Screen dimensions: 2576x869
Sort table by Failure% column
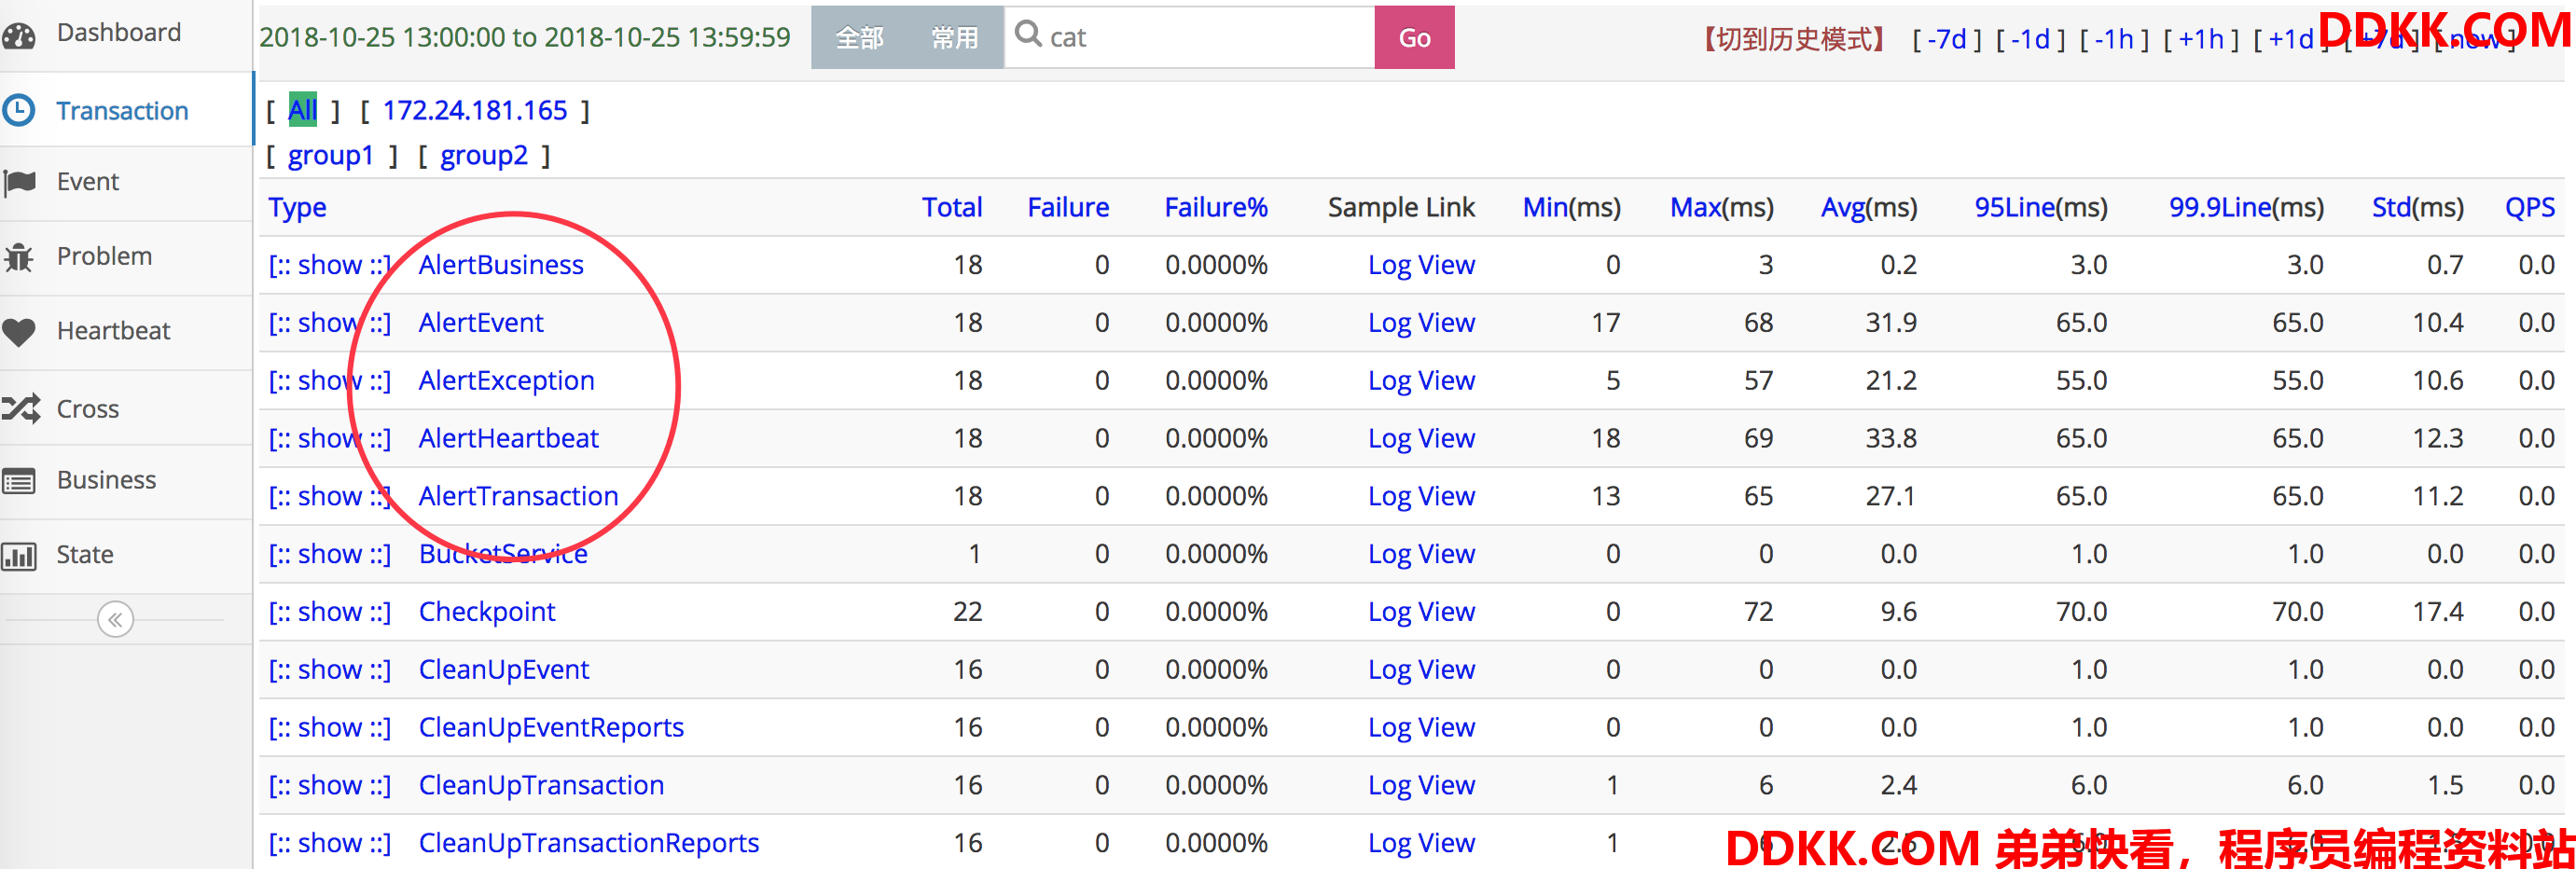click(1216, 207)
